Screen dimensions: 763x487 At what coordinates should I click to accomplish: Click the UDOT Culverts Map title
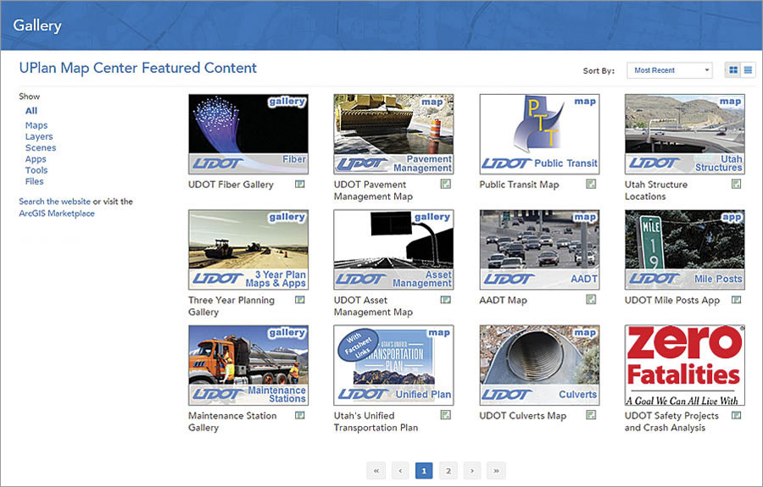(x=522, y=416)
